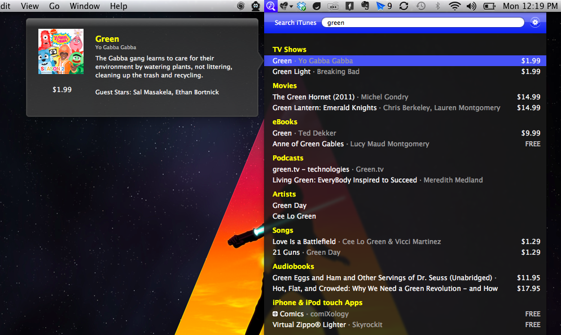Click the iTunes search magnifier menu bar icon
The image size is (561, 335).
click(x=270, y=6)
